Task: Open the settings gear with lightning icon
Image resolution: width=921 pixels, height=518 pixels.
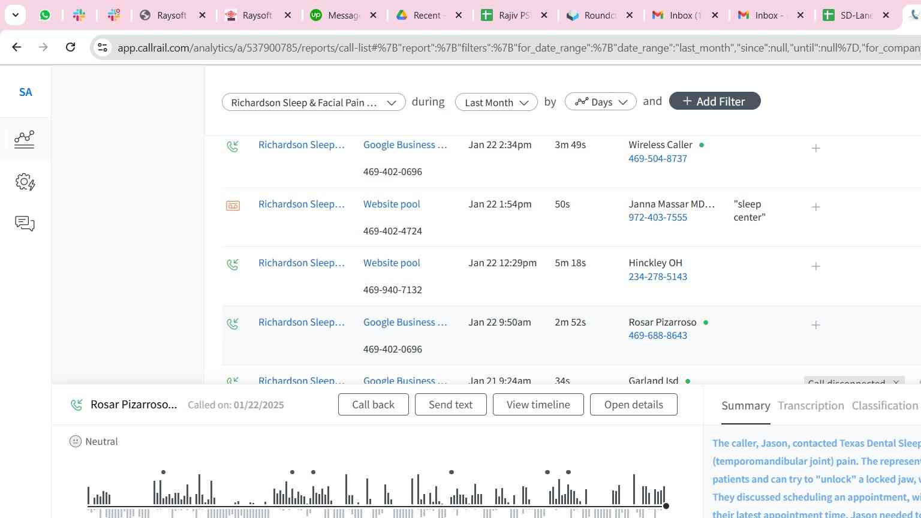Action: [x=25, y=182]
